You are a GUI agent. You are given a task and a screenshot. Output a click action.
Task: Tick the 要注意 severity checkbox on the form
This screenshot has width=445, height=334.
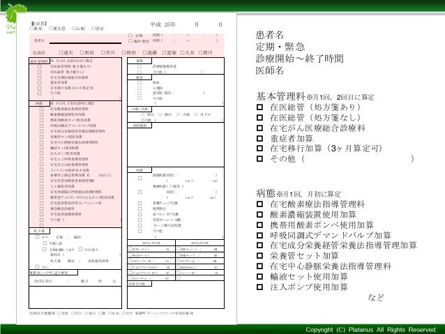pos(51,29)
